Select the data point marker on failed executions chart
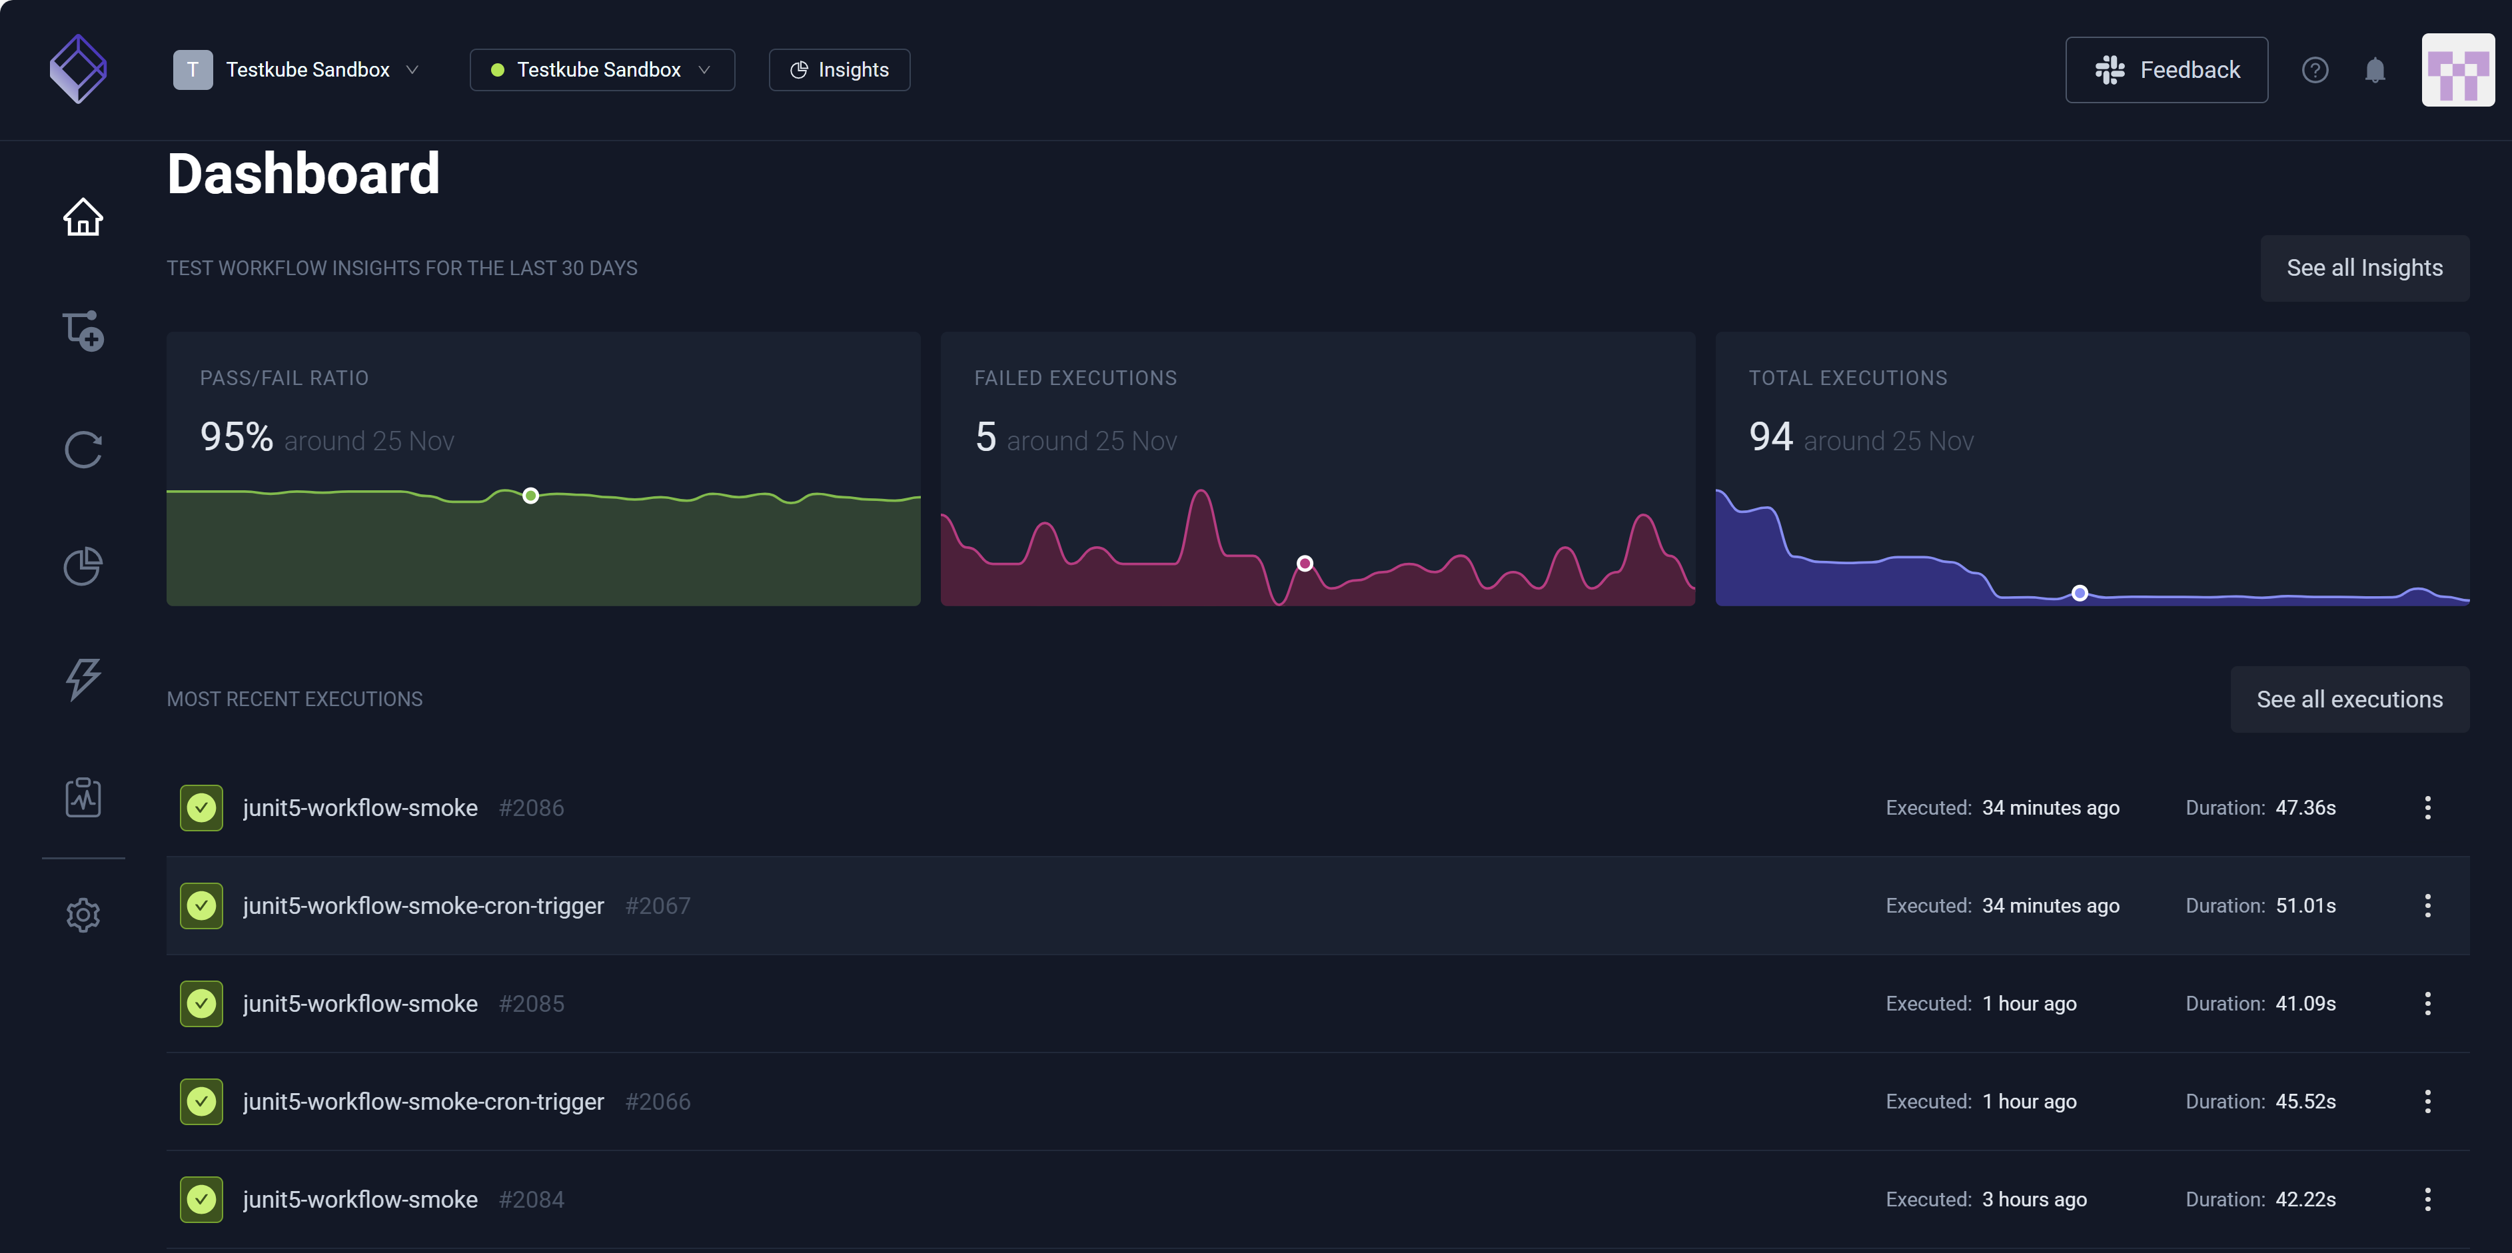 (1304, 563)
